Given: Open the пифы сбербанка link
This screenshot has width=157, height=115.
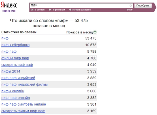Looking at the screenshot, I should [15, 45].
